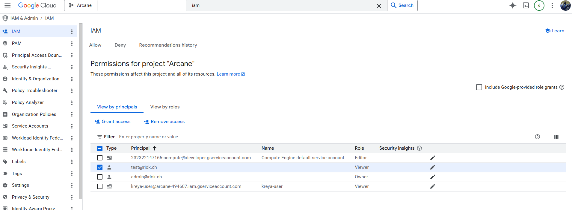This screenshot has height=210, width=572.
Task: Uncheck the test@riok.ch row checkbox
Action: click(x=100, y=167)
